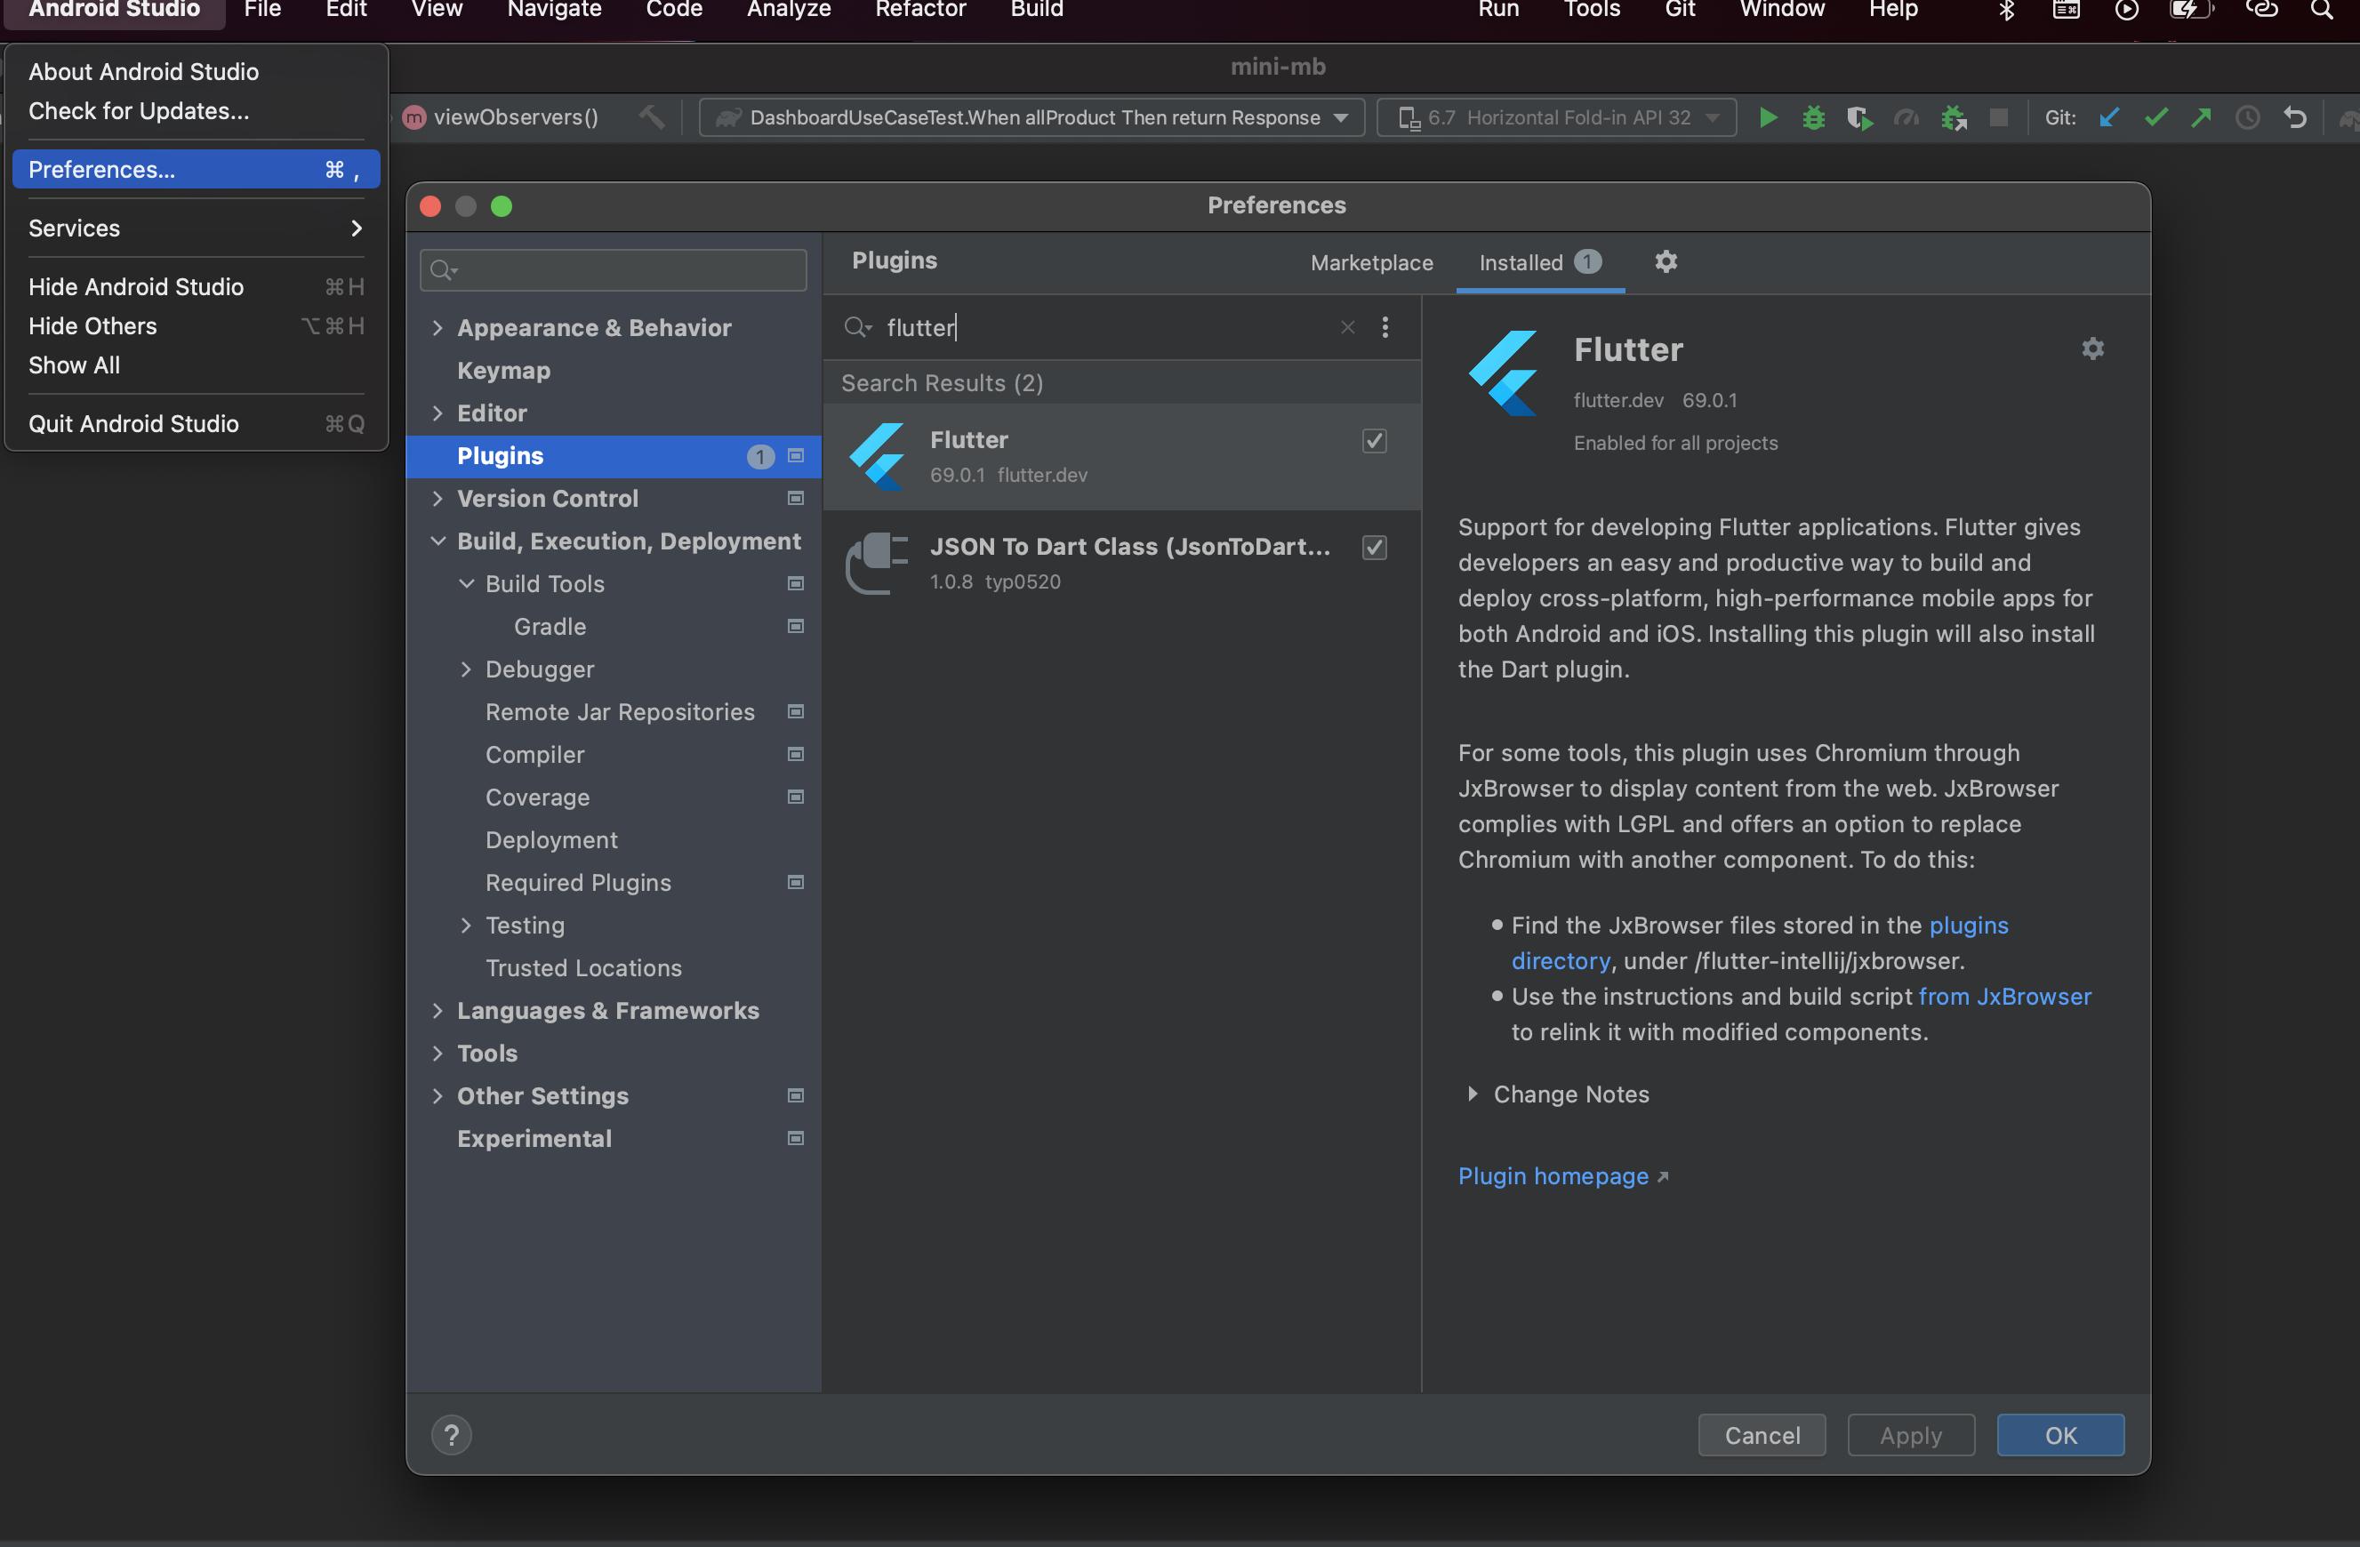The height and width of the screenshot is (1547, 2360).
Task: Click the Debug button in the toolbar
Action: tap(1810, 117)
